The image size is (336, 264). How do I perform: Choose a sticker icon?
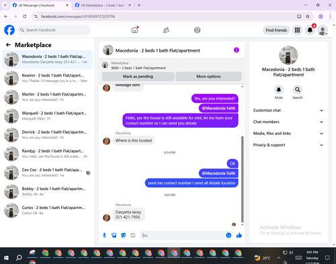pos(124,235)
